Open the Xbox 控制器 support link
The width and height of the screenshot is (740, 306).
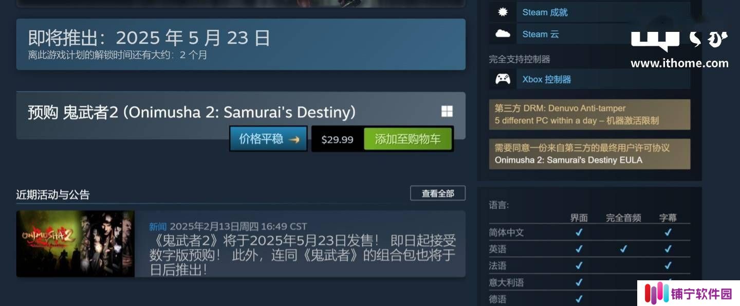pos(547,79)
